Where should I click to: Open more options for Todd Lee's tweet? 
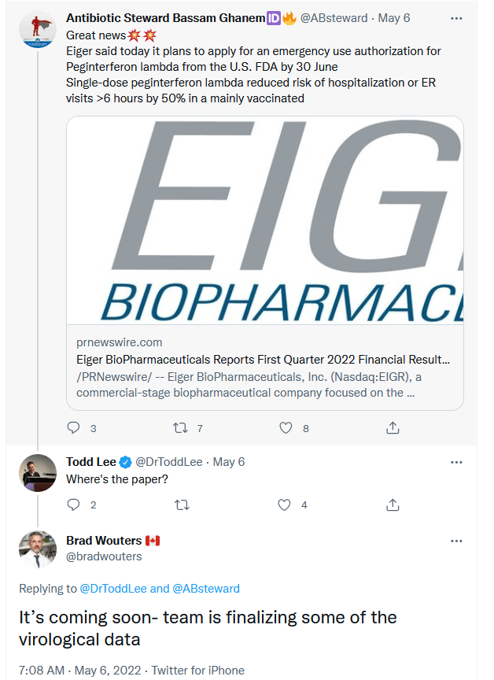coord(456,462)
